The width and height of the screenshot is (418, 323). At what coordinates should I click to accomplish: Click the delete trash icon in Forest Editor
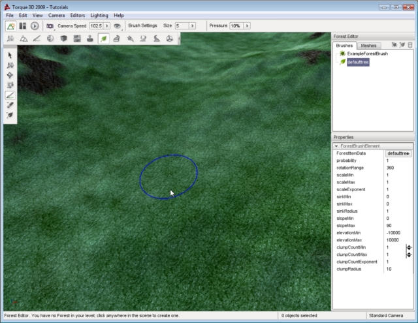tap(410, 45)
